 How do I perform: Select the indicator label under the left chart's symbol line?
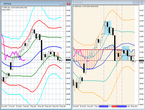[x=6, y=9]
